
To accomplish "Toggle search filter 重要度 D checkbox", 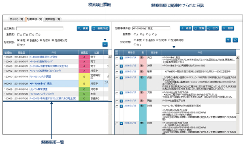I will (37, 34).
